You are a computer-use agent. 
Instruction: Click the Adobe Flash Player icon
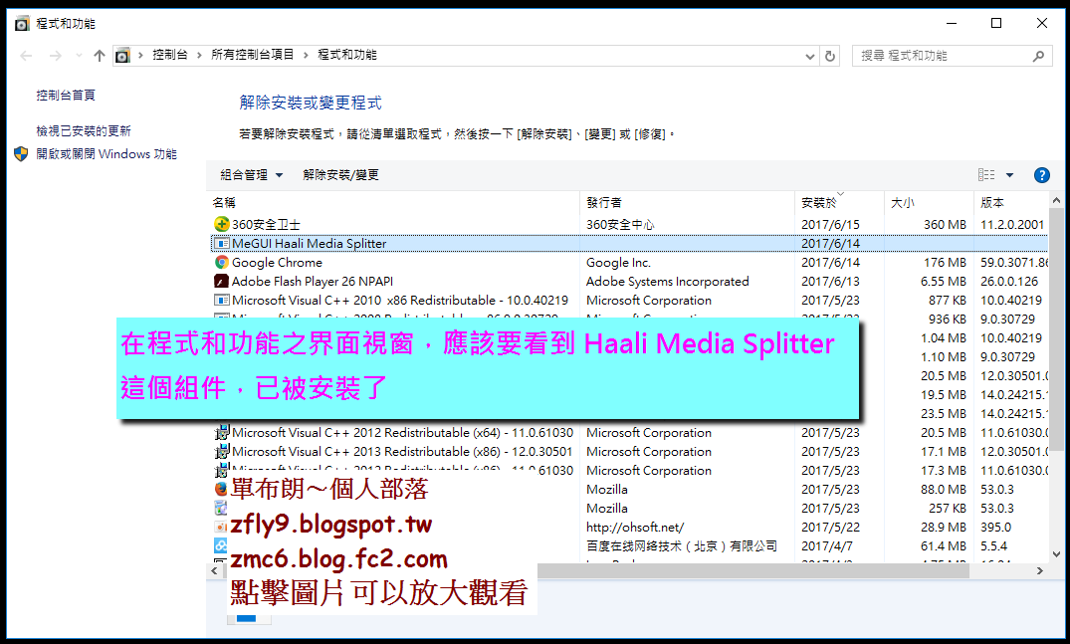[x=222, y=281]
